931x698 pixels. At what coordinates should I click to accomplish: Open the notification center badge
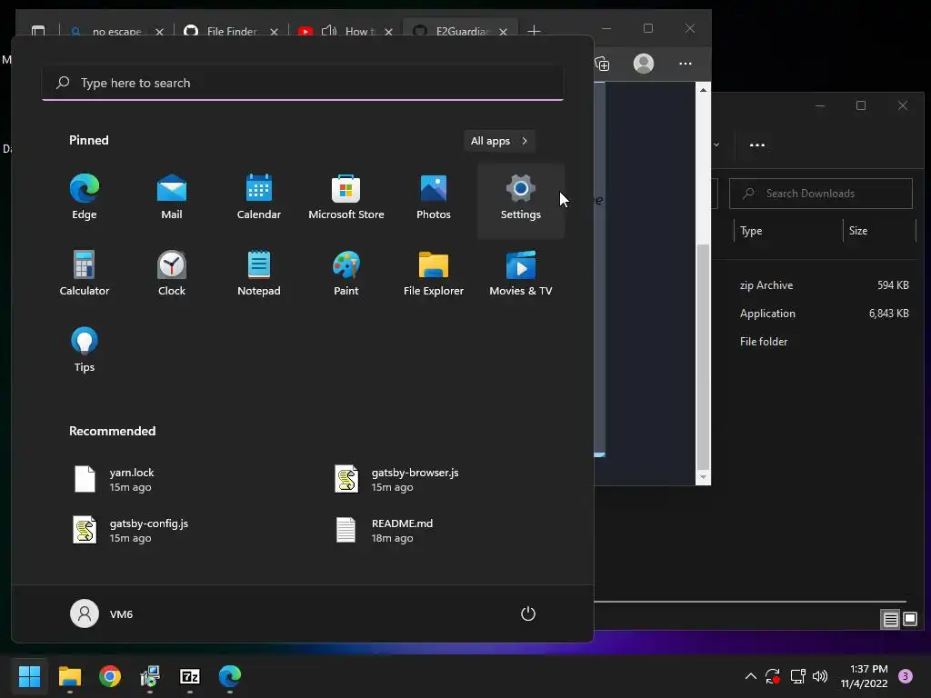[x=906, y=676]
